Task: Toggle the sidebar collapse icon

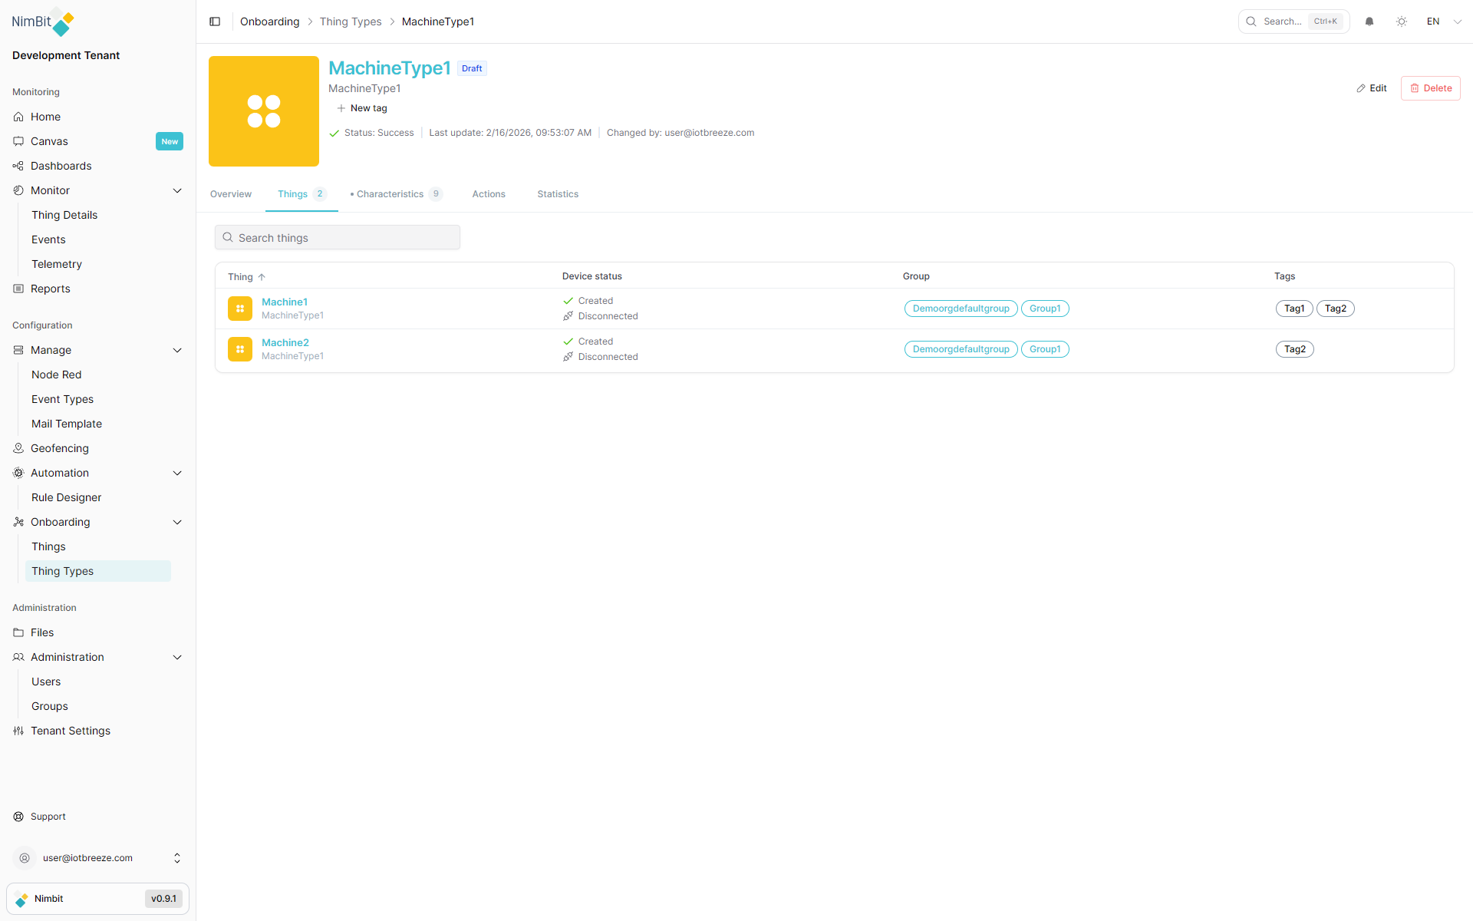Action: [x=215, y=21]
